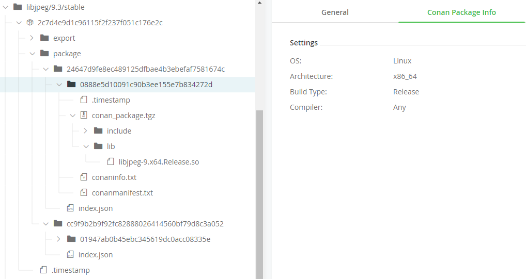Click the folder icon of 24647d9fe8ec489125dfbae4b3ebefaf7581674c
The width and height of the screenshot is (526, 279).
tap(58, 69)
